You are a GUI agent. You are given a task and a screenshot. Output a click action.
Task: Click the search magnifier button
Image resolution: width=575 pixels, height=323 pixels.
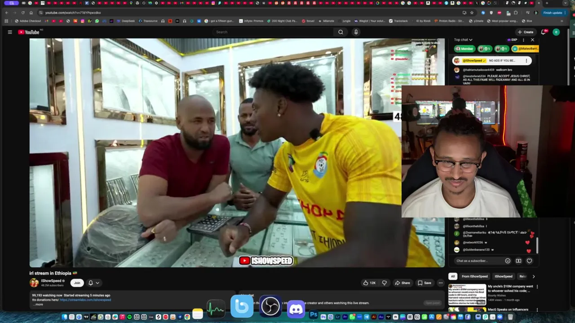(341, 32)
